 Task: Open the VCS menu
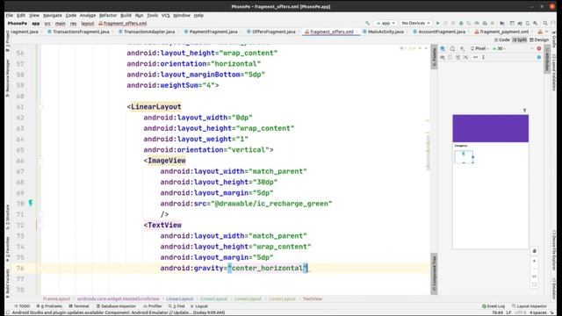165,16
